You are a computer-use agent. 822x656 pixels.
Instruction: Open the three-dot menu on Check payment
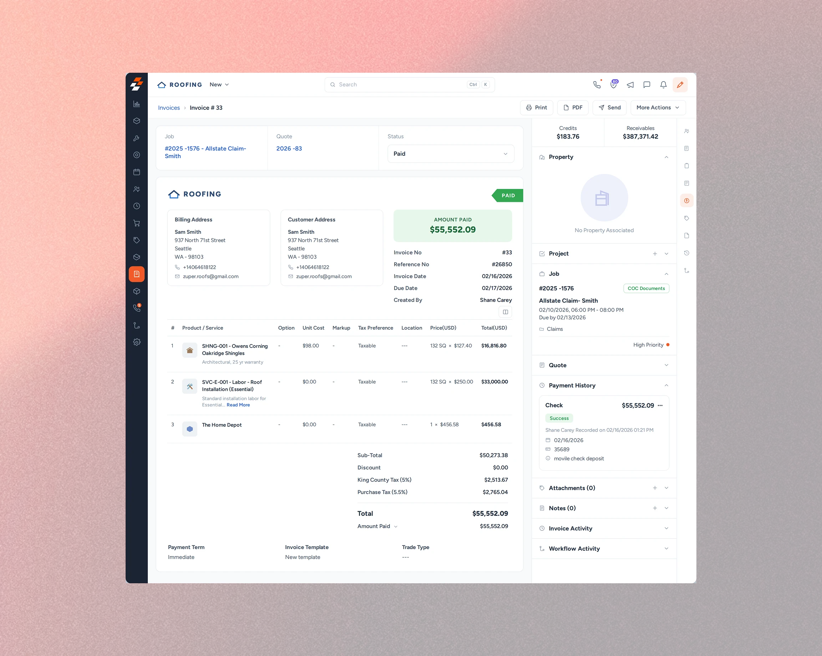click(x=660, y=405)
